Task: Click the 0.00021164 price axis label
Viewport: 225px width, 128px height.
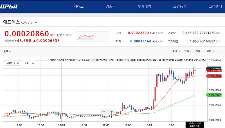Action: click(214, 68)
